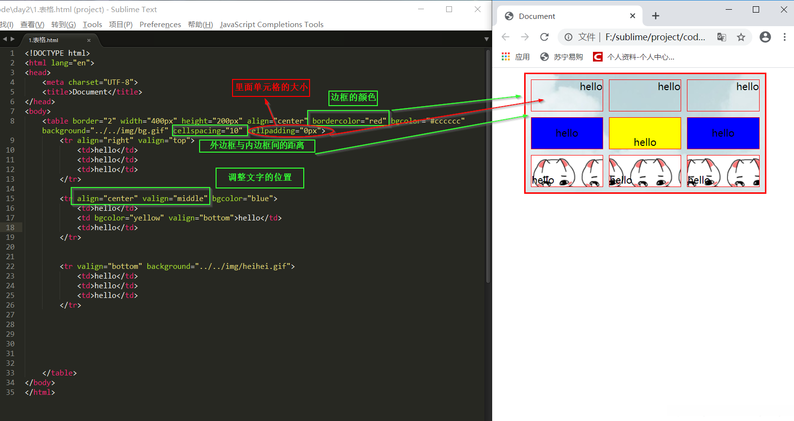The height and width of the screenshot is (421, 794).
Task: Minimize the Chrome window
Action: pos(729,10)
